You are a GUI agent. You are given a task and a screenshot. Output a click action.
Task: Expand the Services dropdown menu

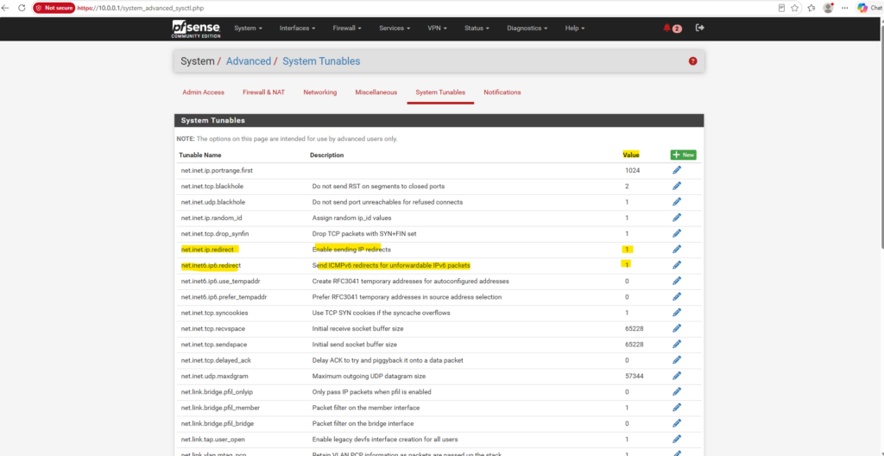tap(394, 28)
